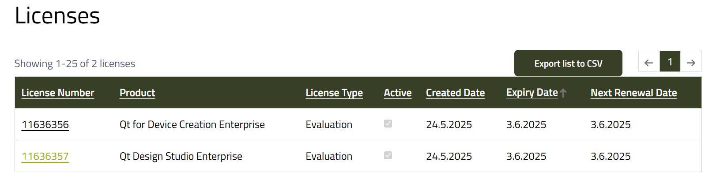
Task: Go to the previous page arrow
Action: click(648, 62)
